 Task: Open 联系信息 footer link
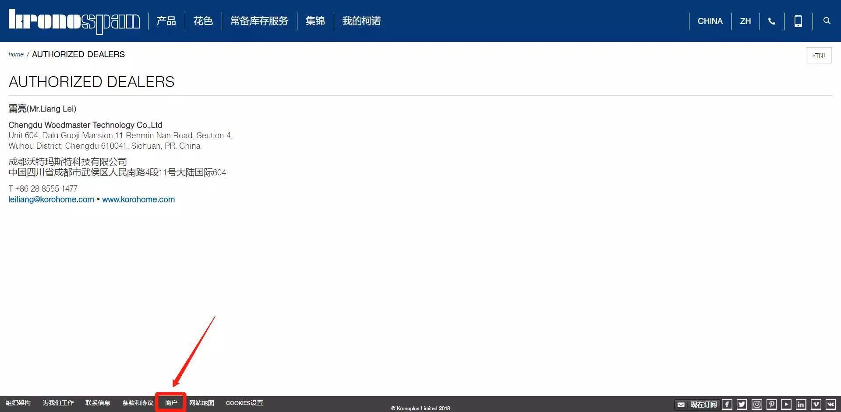tap(98, 403)
